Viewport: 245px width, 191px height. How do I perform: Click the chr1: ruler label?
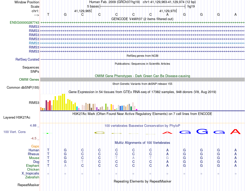[x=35, y=11]
